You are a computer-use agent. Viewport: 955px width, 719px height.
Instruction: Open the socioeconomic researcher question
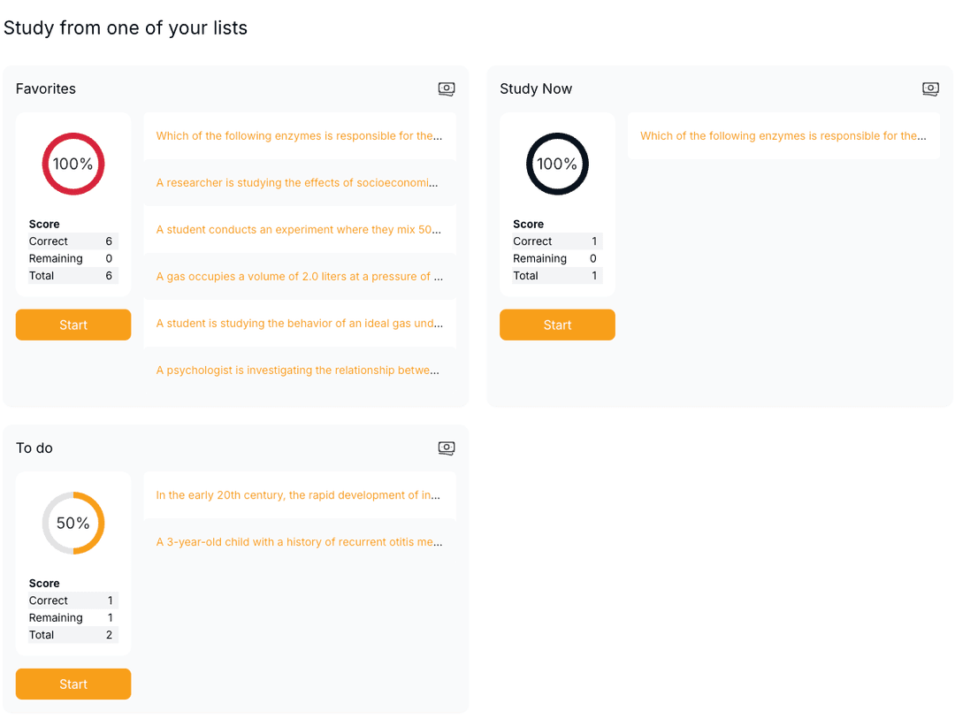[x=299, y=183]
